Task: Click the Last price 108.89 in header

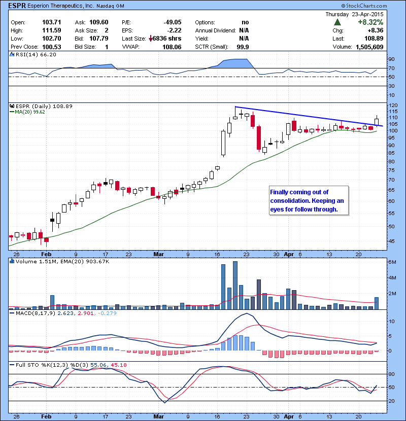Action: point(374,39)
